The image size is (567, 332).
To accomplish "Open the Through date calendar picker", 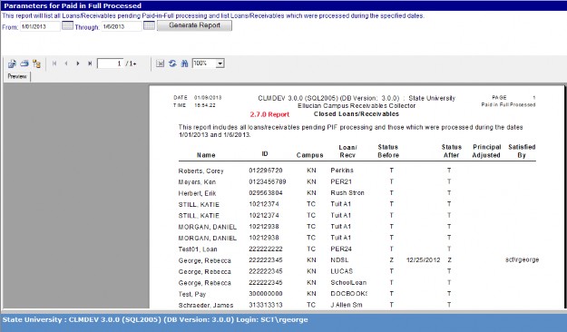I will click(149, 25).
